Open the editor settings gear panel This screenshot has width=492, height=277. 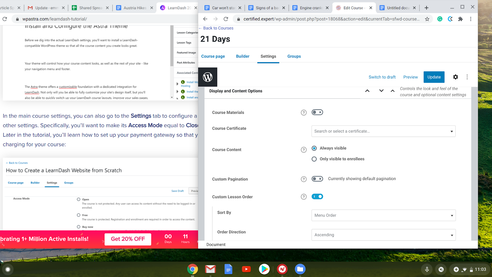455,77
